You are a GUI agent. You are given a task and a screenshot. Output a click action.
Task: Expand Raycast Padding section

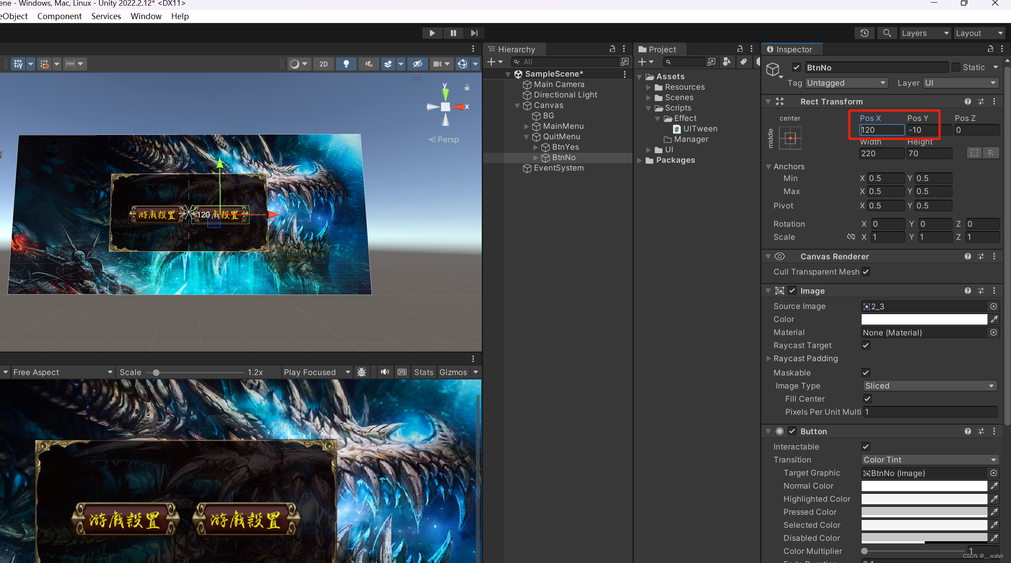[768, 359]
